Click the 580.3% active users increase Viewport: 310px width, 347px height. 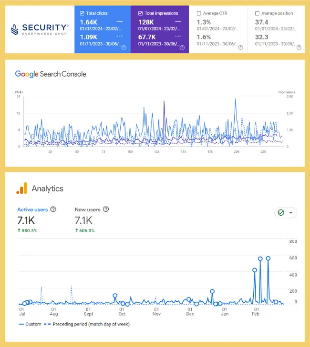pos(28,230)
